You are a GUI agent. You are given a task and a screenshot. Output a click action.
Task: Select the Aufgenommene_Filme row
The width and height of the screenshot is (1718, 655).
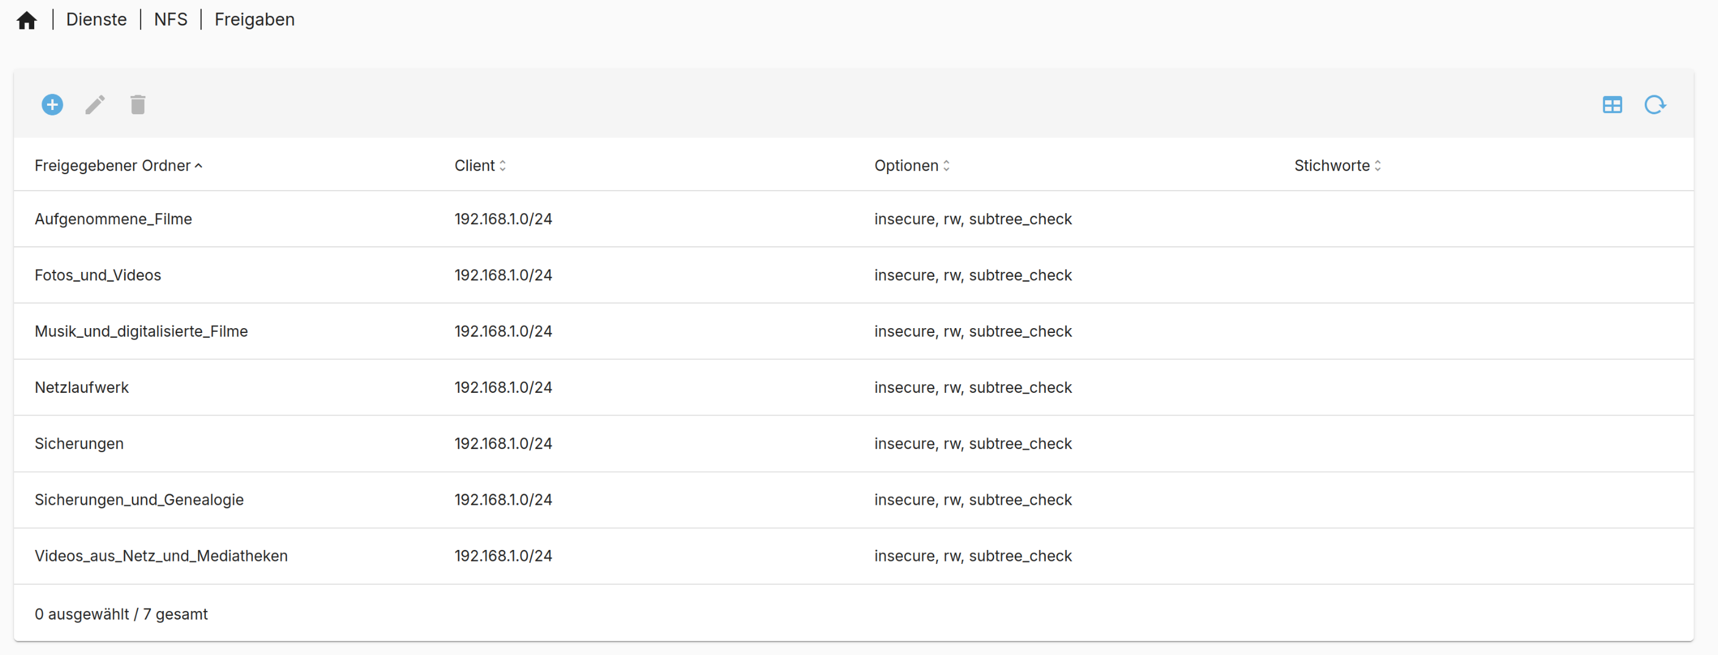pos(114,219)
